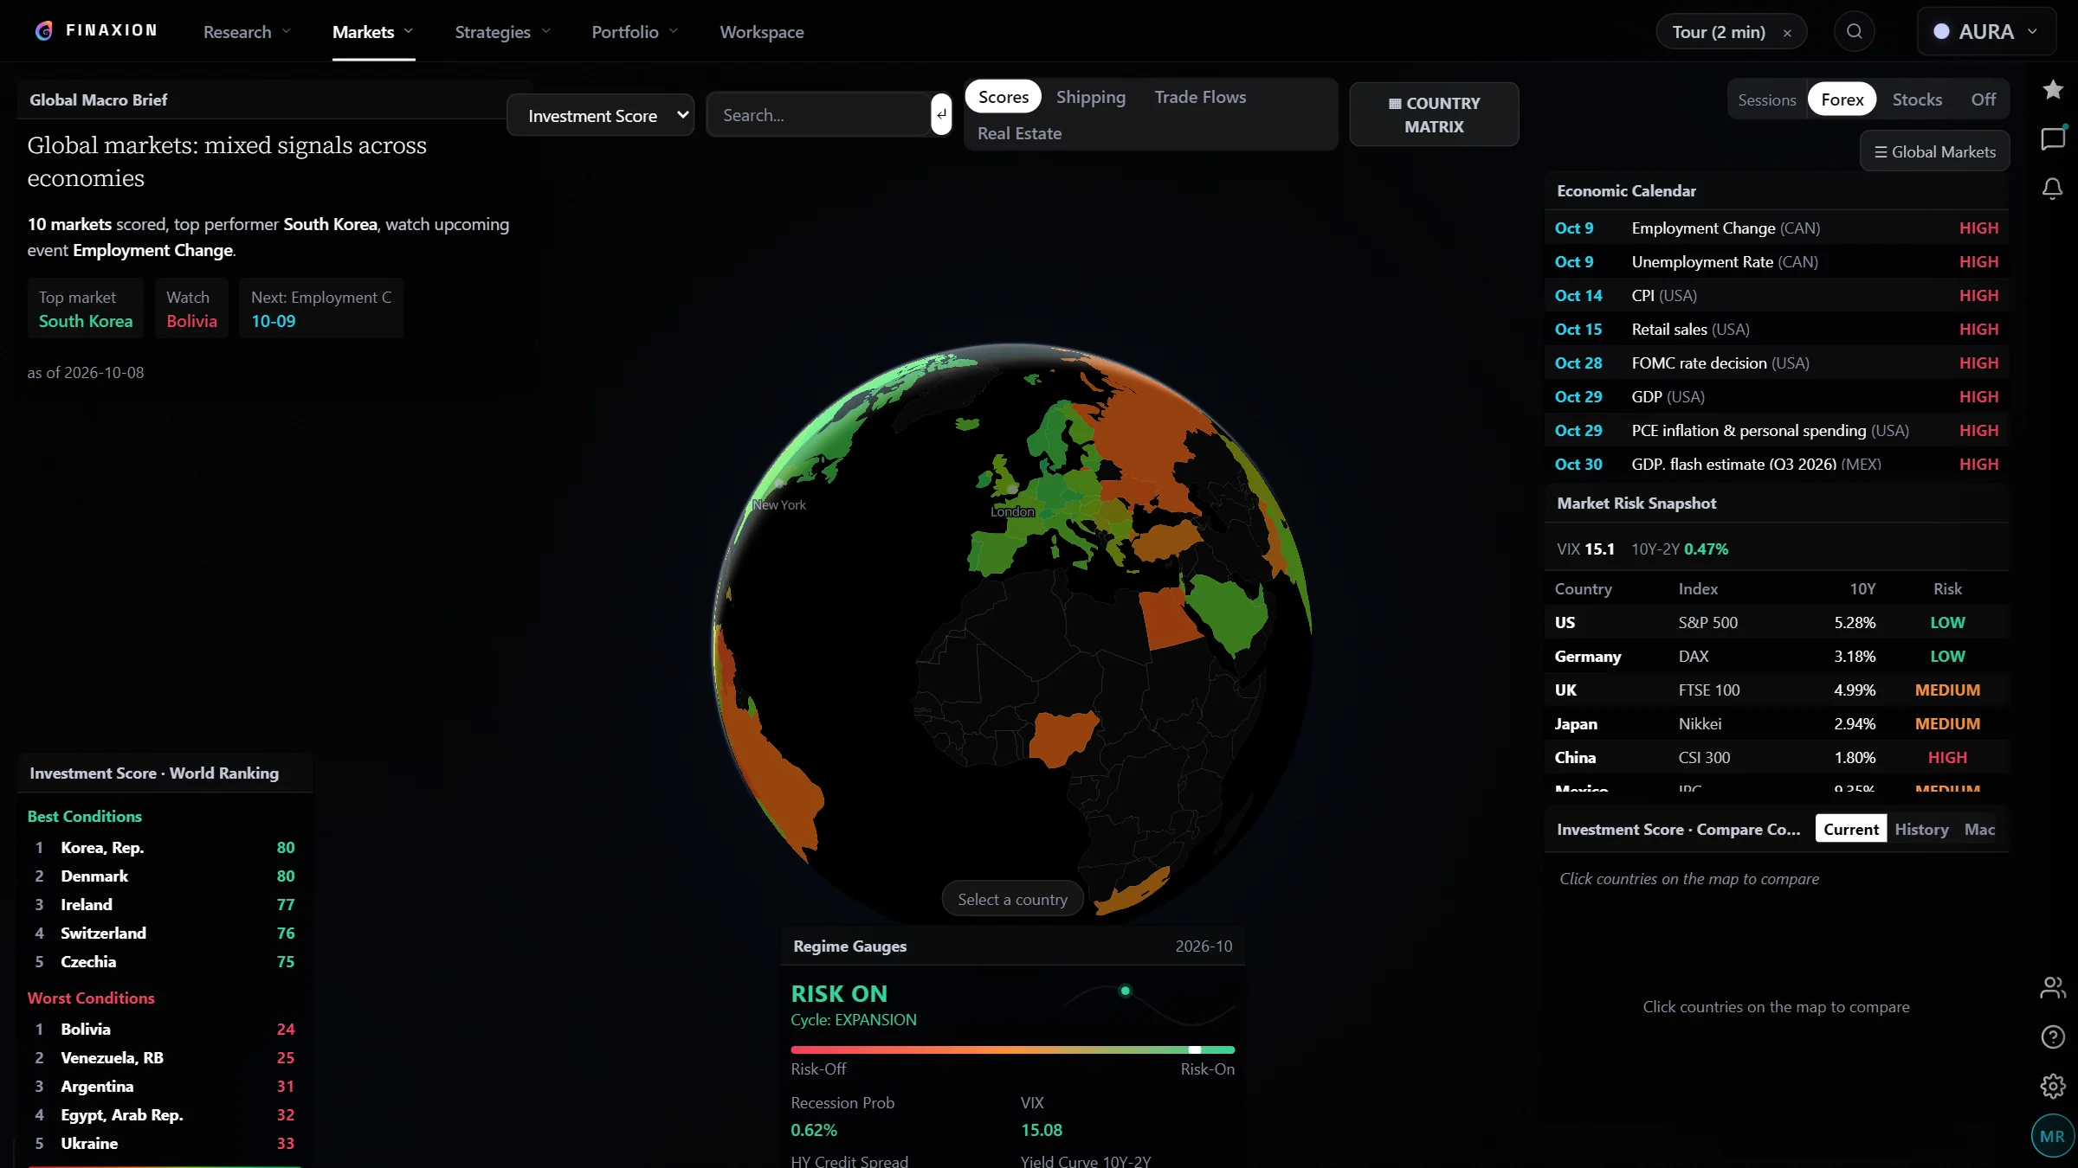Click the New York label on globe
The width and height of the screenshot is (2078, 1168).
(779, 504)
